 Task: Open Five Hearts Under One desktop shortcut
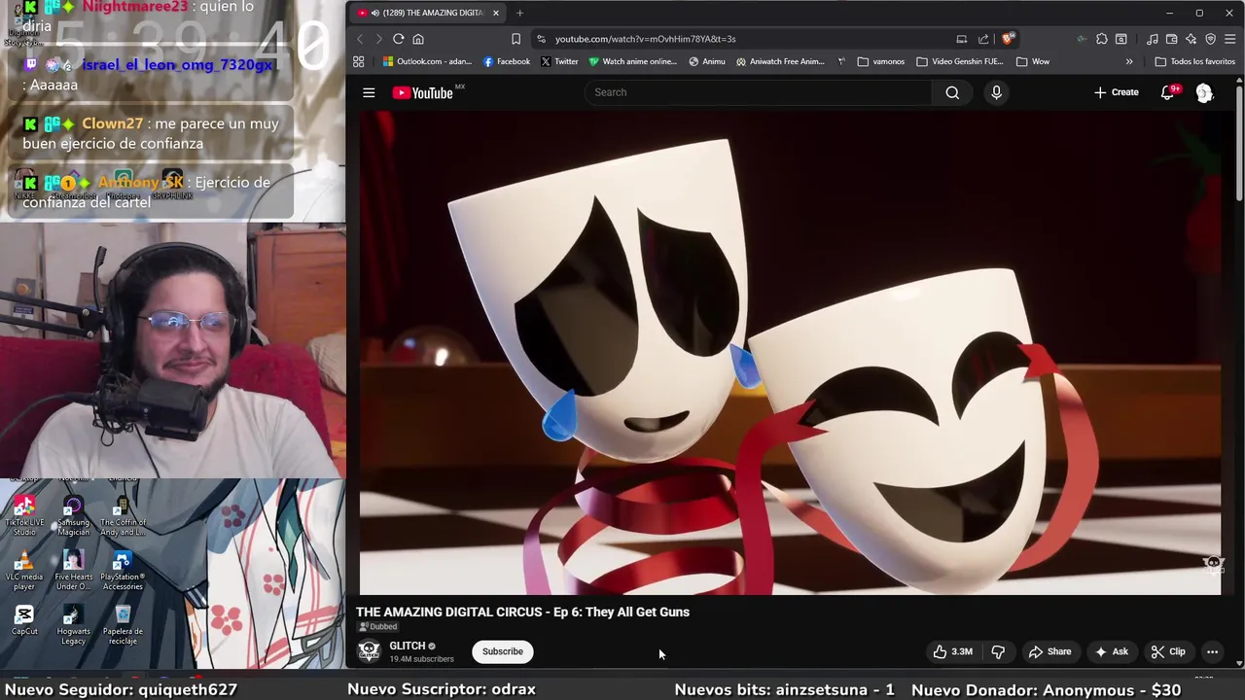tap(73, 571)
